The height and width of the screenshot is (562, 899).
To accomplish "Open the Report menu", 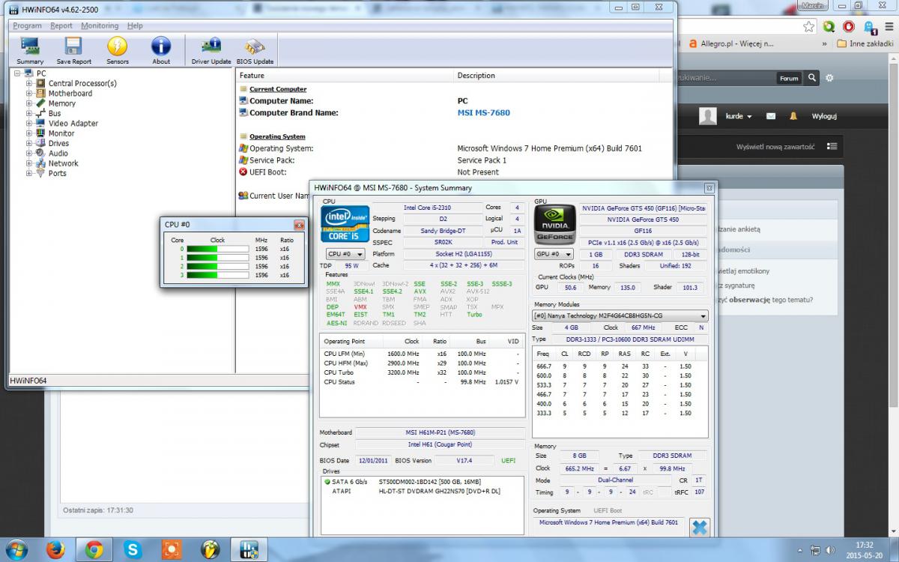I will pos(61,25).
